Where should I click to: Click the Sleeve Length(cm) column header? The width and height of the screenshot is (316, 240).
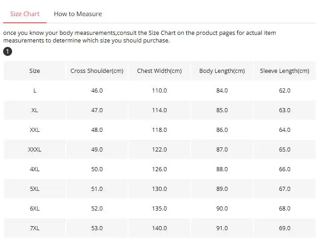click(285, 71)
